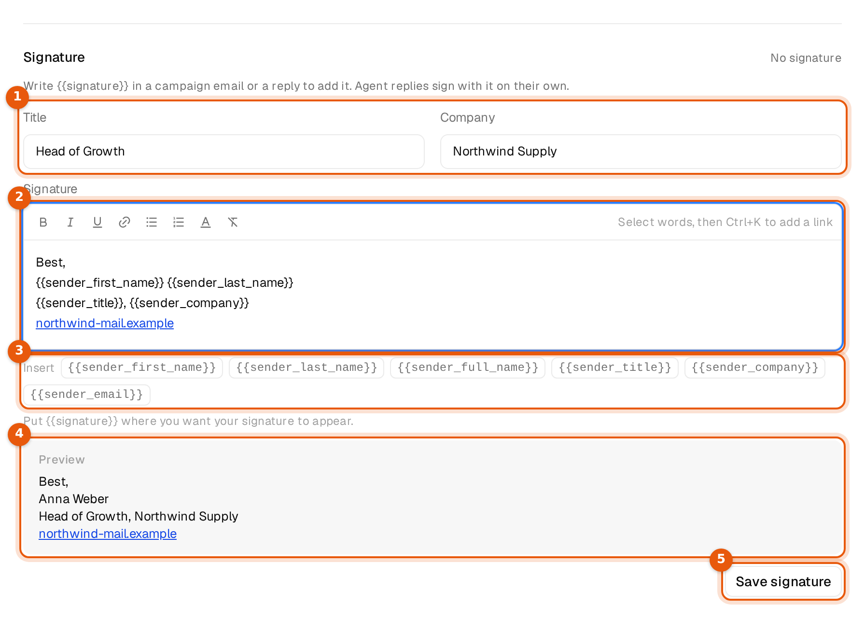Click the Save signature button
The image size is (865, 620).
(x=783, y=581)
